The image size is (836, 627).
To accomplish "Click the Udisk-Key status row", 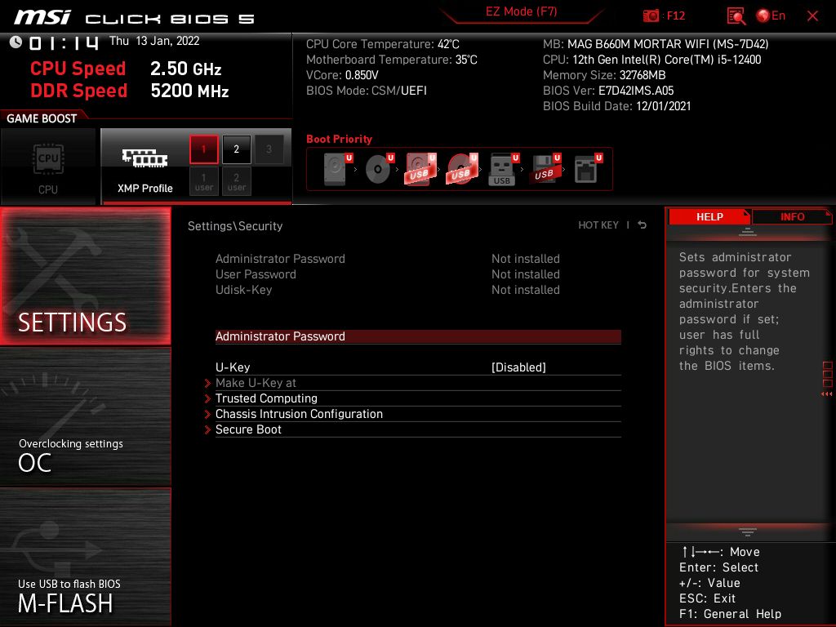I will (x=388, y=290).
